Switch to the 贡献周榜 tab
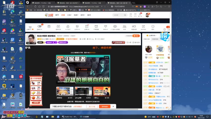Viewport: 211px width, 119px height. [x=155, y=39]
